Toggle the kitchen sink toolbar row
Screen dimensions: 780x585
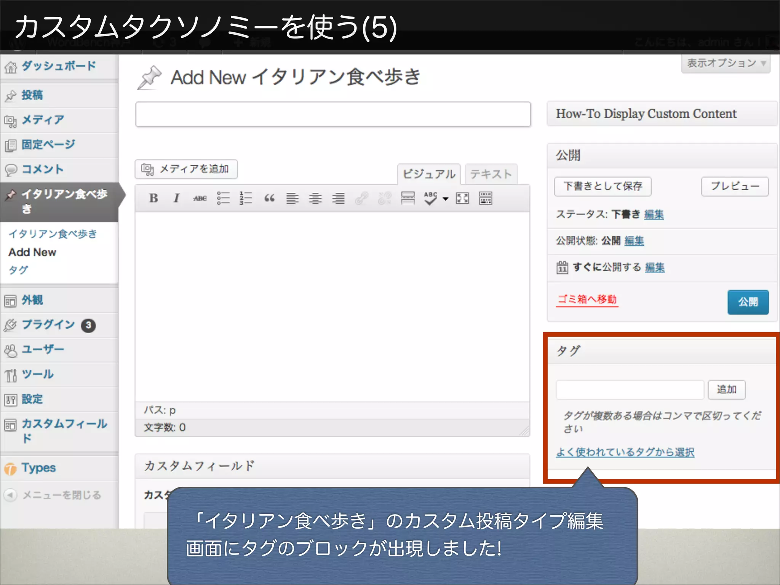coord(486,198)
